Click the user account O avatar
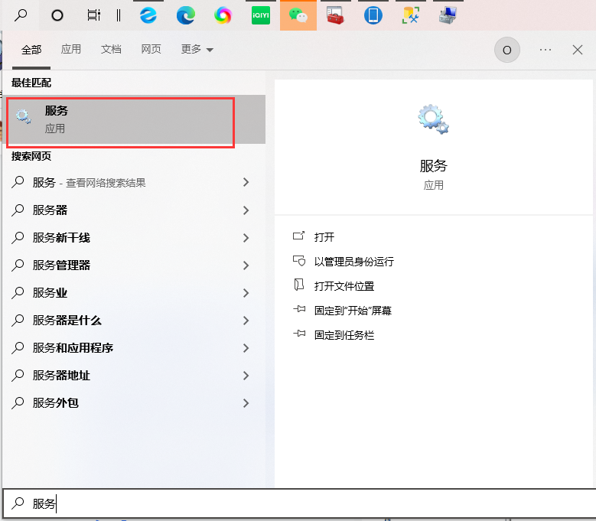This screenshot has height=521, width=596. coord(507,50)
